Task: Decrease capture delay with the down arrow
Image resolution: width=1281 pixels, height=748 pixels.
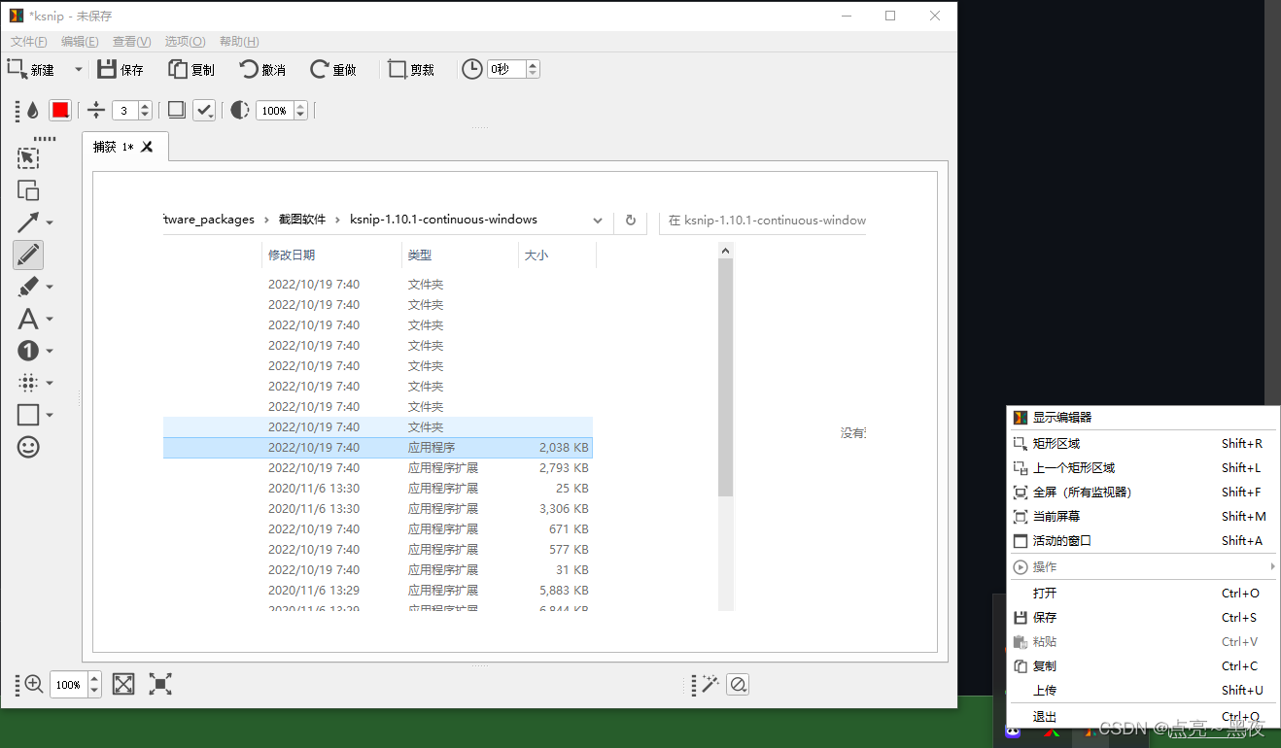Action: [533, 74]
